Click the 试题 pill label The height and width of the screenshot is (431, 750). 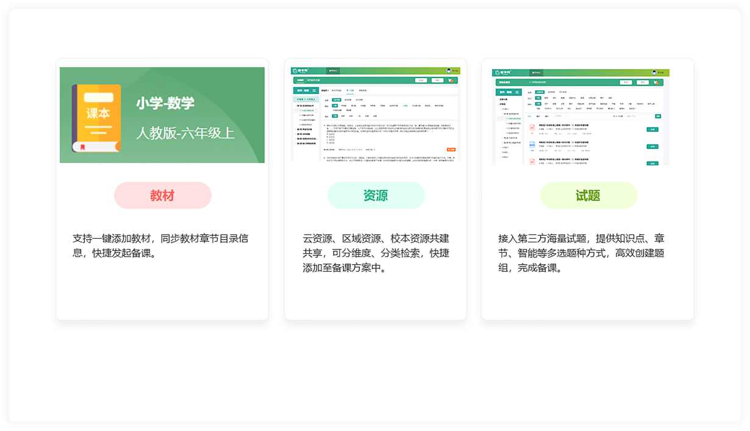(588, 195)
